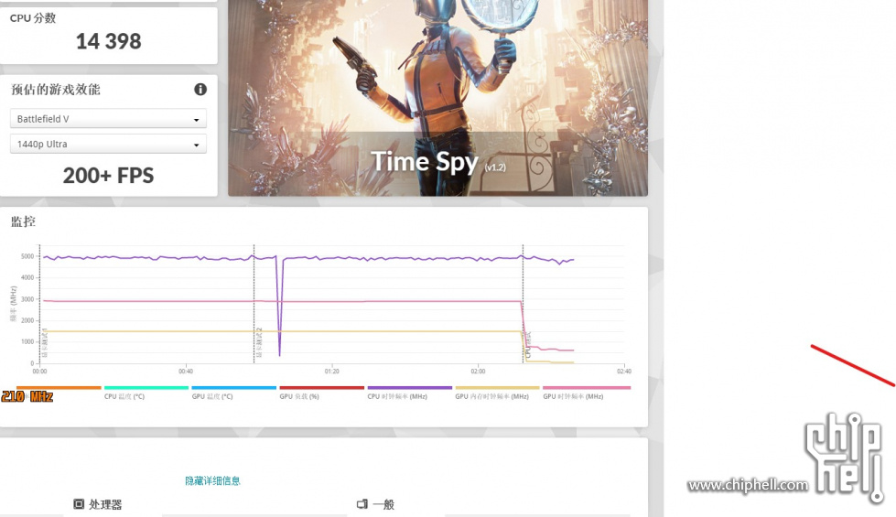Click the 处理器 section chip icon

(79, 504)
